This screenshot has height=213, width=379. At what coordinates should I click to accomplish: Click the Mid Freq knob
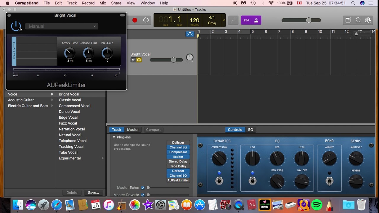(x=277, y=181)
